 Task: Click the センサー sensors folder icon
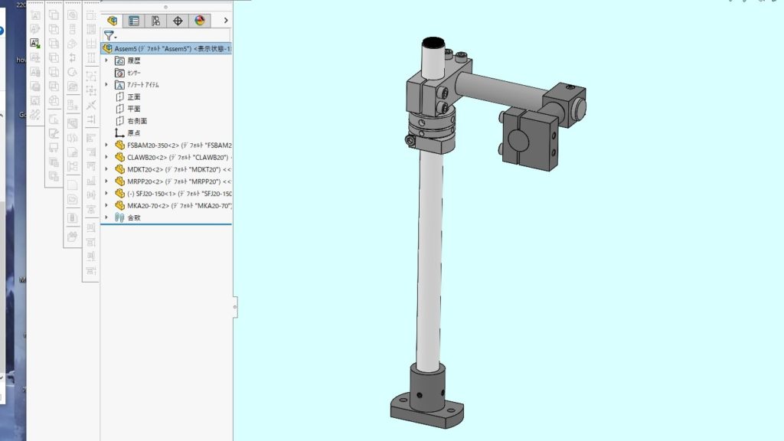(x=119, y=72)
